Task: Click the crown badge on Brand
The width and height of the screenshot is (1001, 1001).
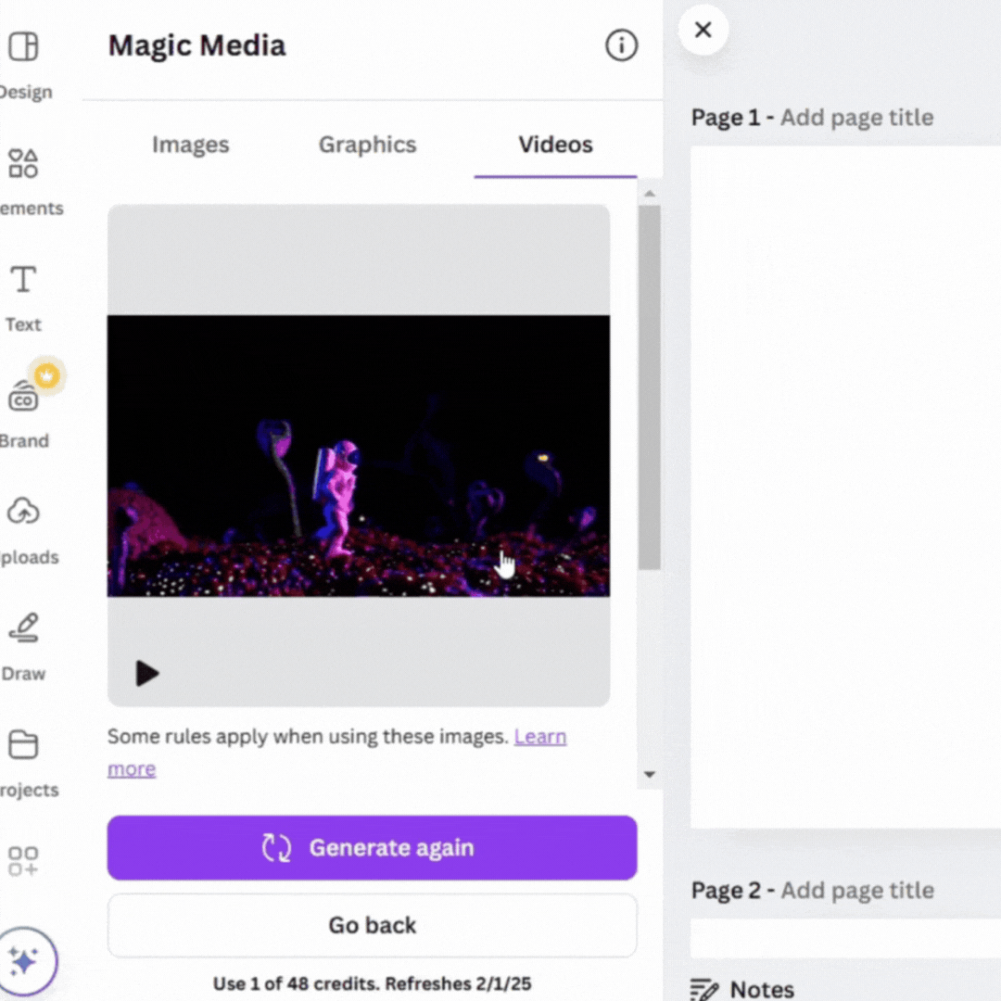Action: (46, 375)
